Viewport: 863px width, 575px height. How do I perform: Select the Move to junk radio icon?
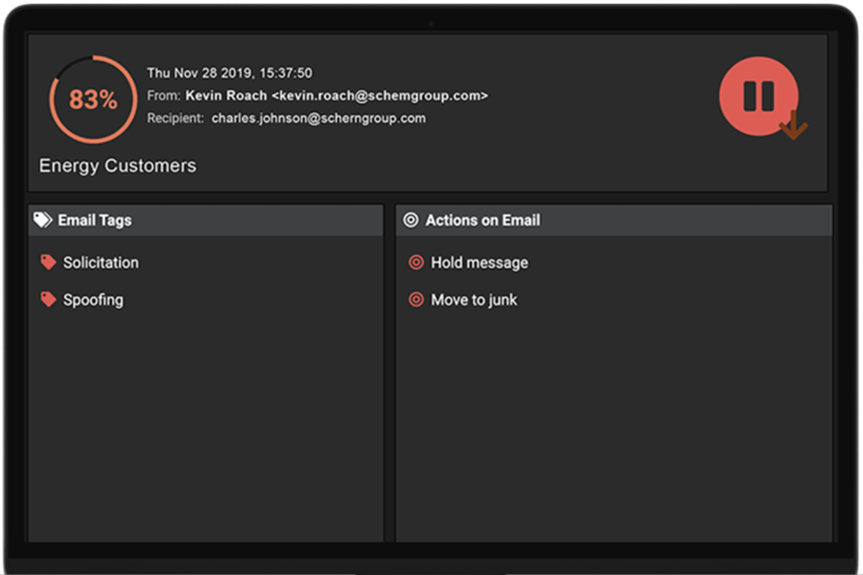pos(416,300)
